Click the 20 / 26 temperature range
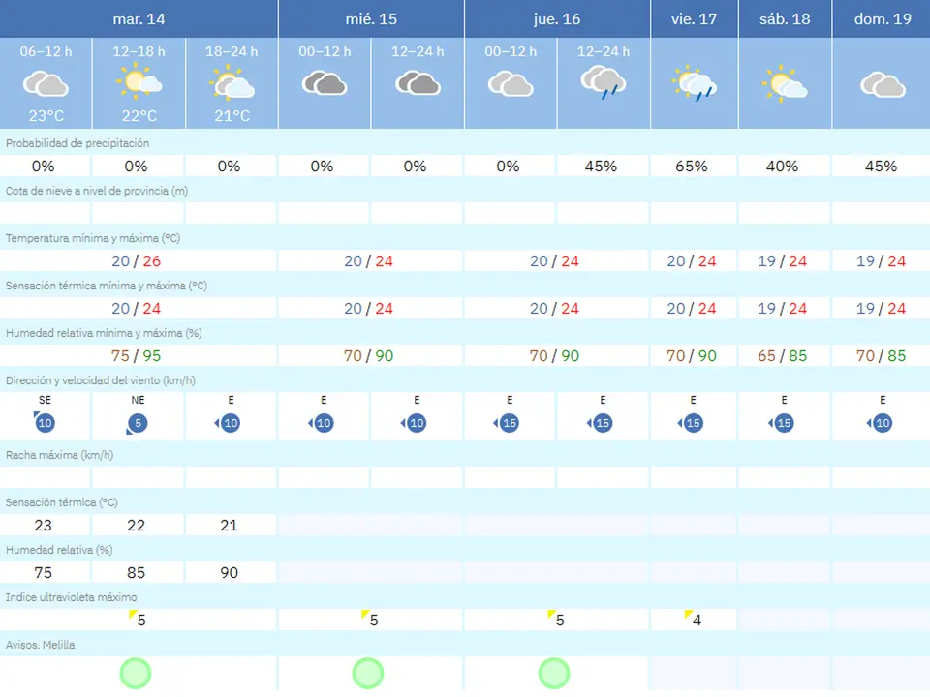 (137, 260)
